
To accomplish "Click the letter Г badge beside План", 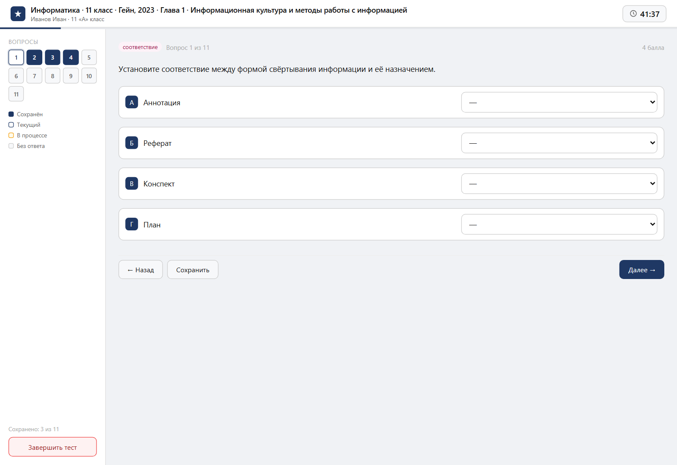I will (132, 224).
